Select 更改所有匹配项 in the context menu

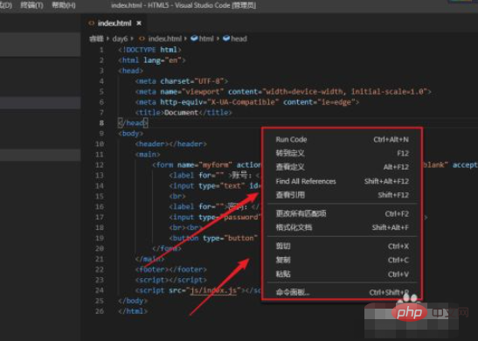click(342, 213)
